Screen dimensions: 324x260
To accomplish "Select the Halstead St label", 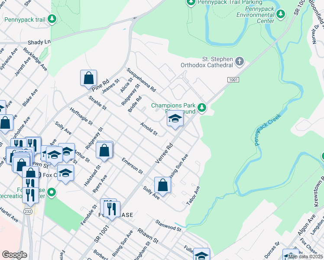I will coord(92,175).
